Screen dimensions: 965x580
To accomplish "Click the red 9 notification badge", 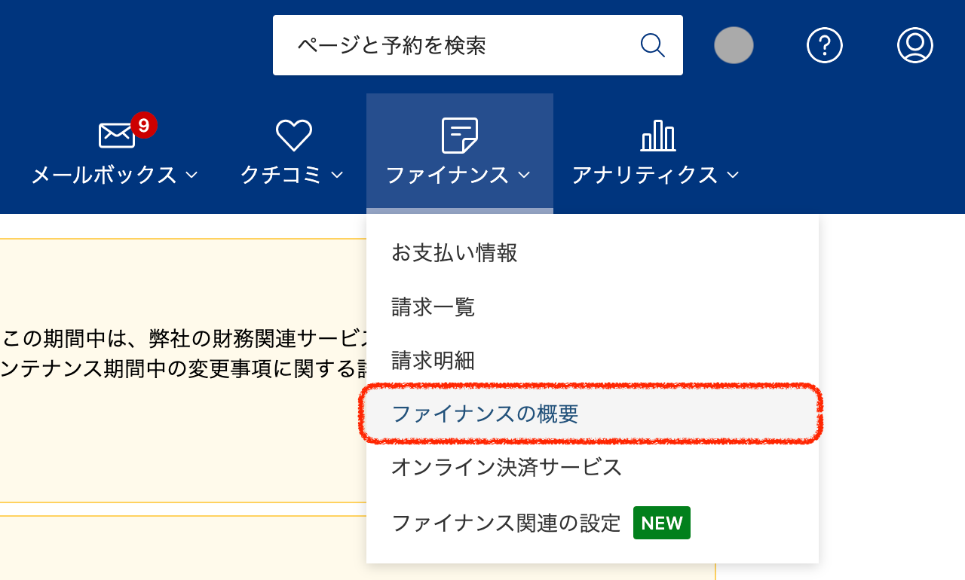I will click(x=143, y=125).
